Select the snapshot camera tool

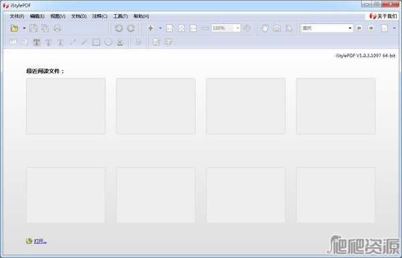(277, 28)
